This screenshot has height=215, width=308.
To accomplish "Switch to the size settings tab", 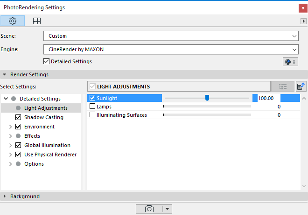I will tap(36, 21).
